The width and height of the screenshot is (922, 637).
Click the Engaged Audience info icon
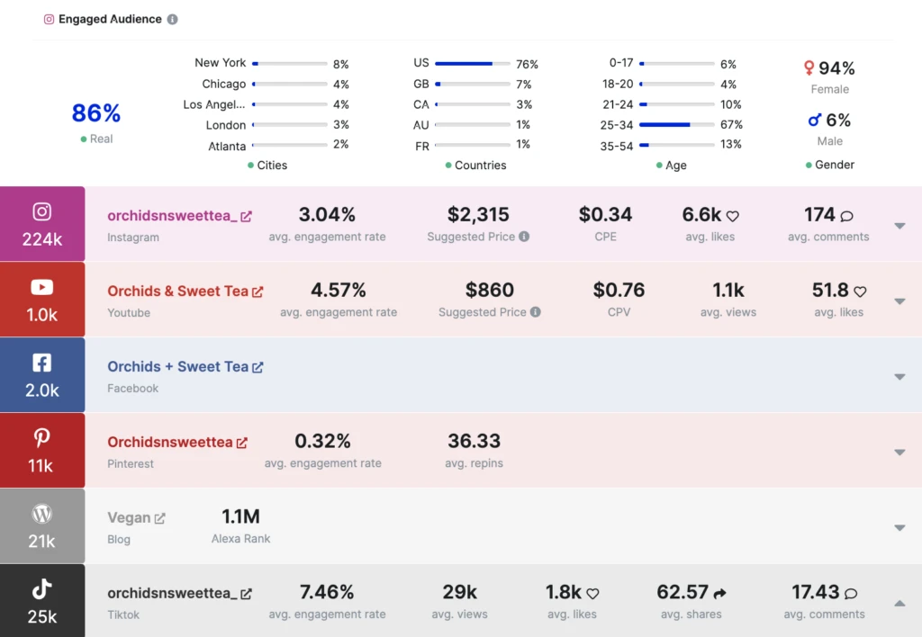point(173,19)
